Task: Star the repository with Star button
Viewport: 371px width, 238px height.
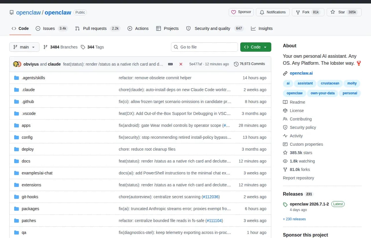Action: click(x=344, y=12)
